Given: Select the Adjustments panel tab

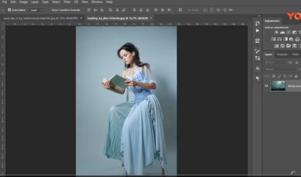Looking at the screenshot, I should (x=272, y=21).
